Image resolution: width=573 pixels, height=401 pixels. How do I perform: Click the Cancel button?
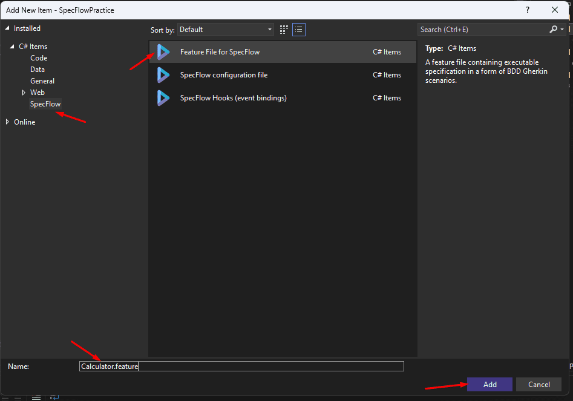click(539, 384)
